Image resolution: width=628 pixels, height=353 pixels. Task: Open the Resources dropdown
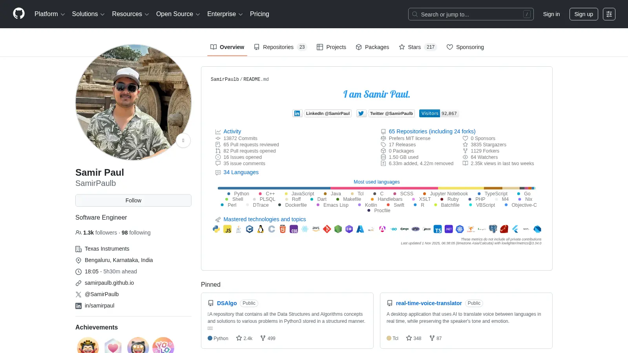130,14
